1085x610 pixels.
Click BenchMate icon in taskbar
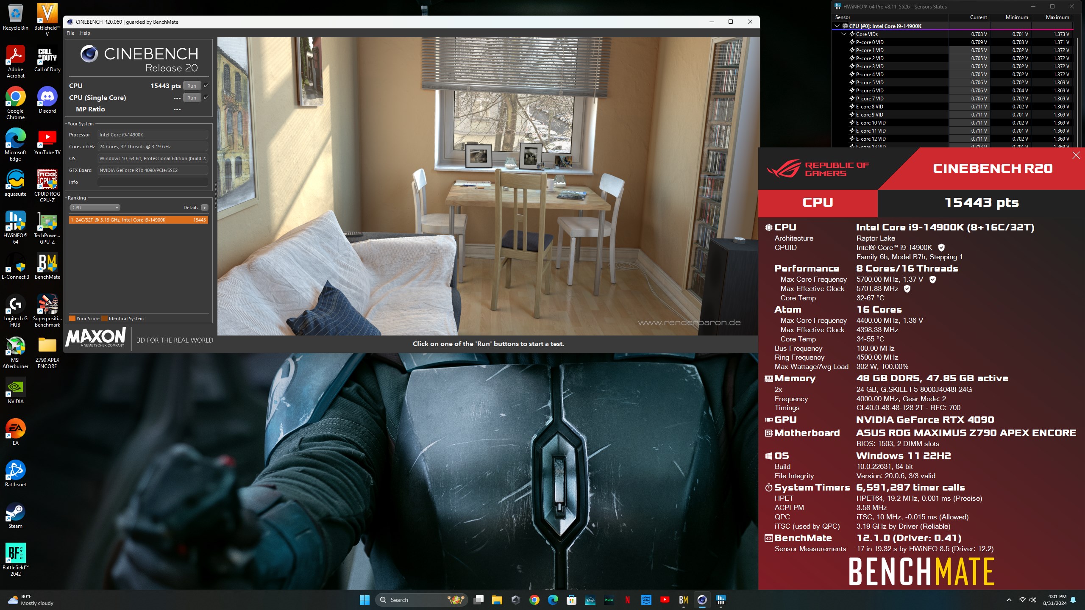(683, 600)
